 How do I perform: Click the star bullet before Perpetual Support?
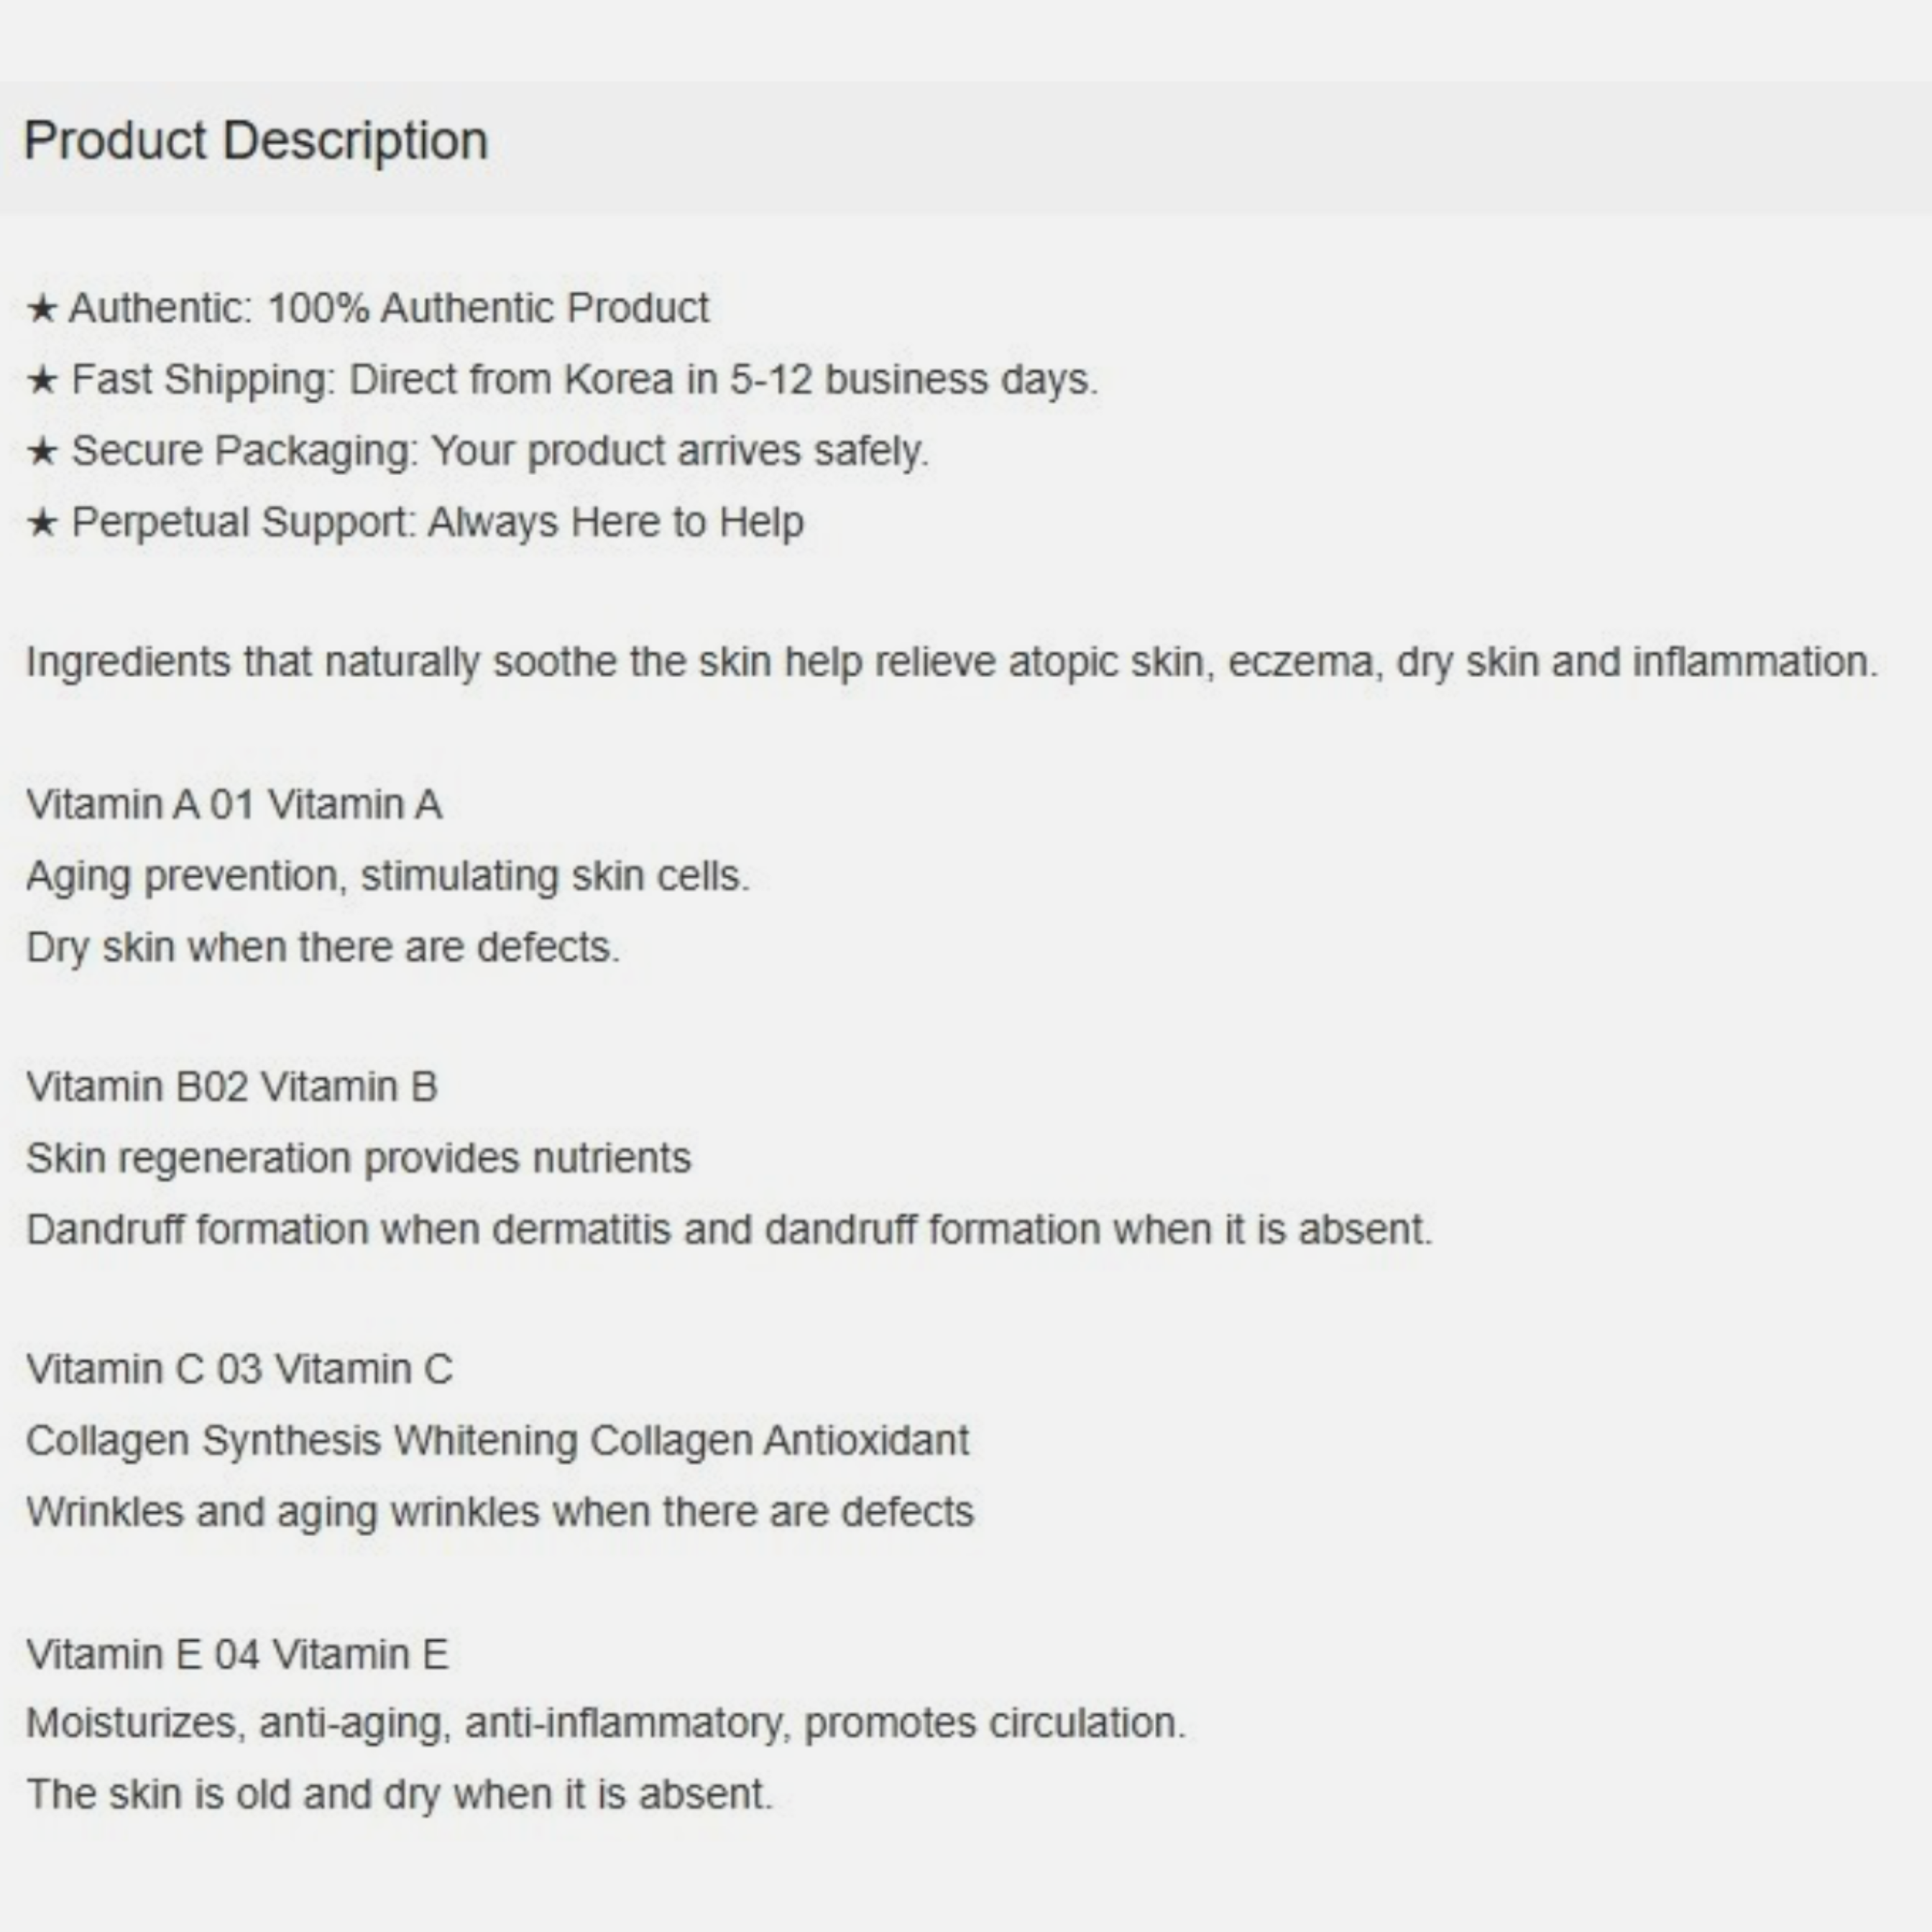41,523
